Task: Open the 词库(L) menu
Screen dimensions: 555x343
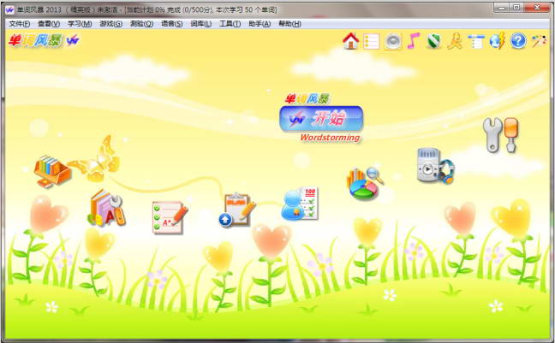Action: [200, 24]
